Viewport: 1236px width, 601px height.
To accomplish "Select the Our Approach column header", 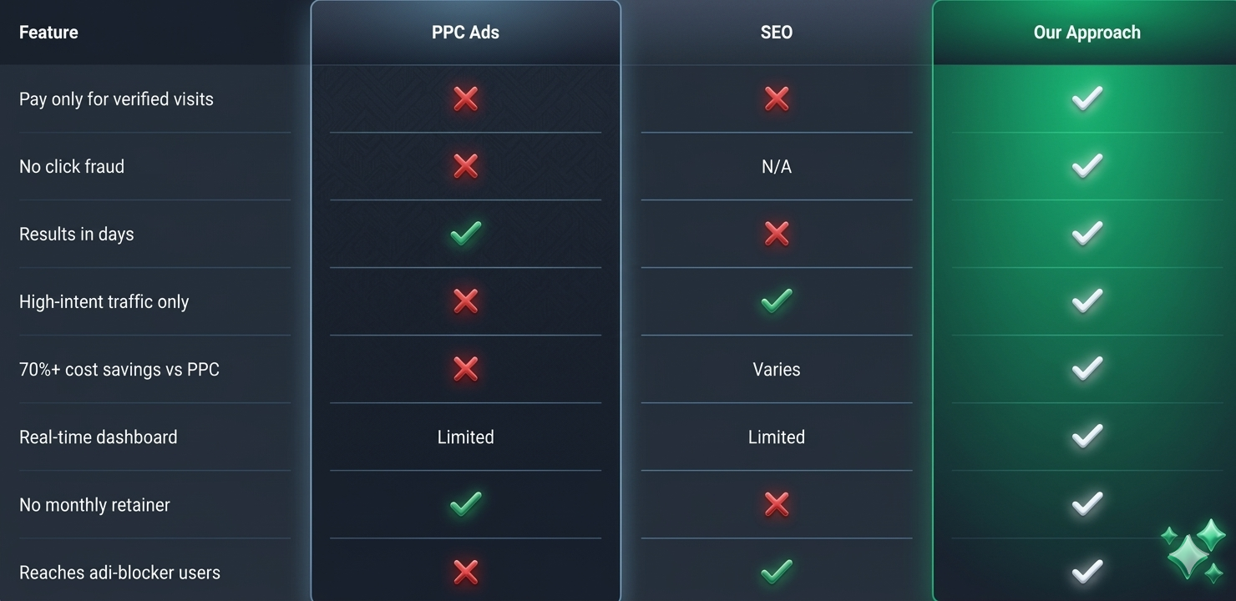I will pos(1087,33).
